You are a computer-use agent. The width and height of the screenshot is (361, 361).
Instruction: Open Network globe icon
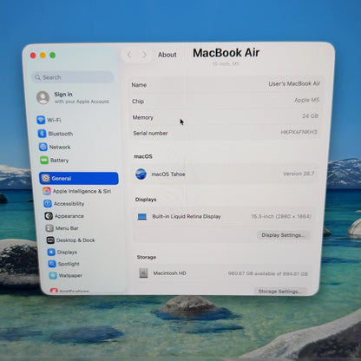pos(43,147)
